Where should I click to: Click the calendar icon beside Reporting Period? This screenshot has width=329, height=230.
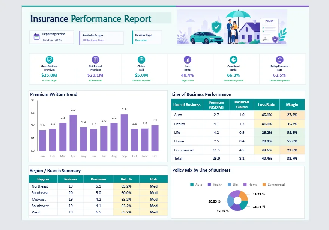(x=36, y=37)
